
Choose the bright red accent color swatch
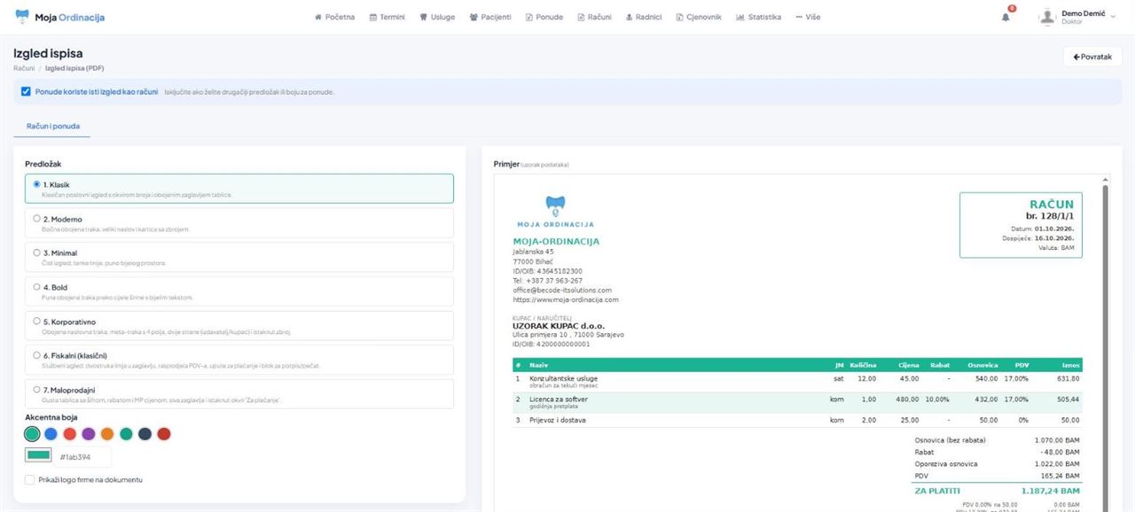point(70,434)
